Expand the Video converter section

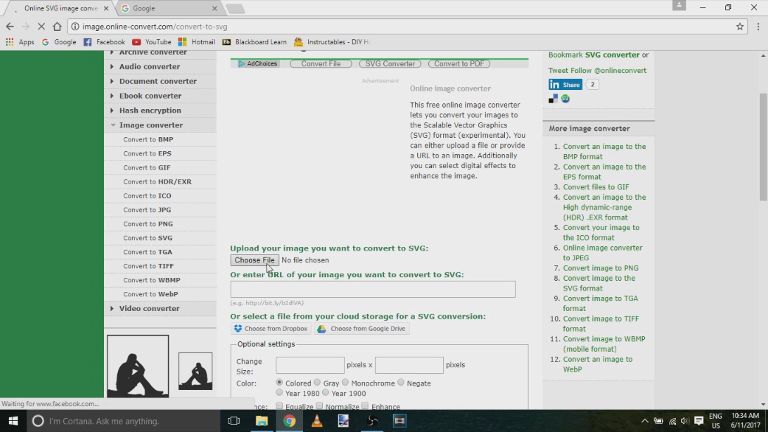pos(149,308)
